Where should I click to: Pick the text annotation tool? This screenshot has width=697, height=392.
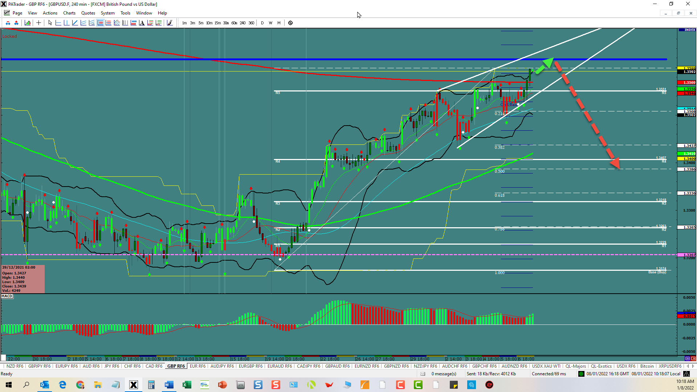pos(142,23)
